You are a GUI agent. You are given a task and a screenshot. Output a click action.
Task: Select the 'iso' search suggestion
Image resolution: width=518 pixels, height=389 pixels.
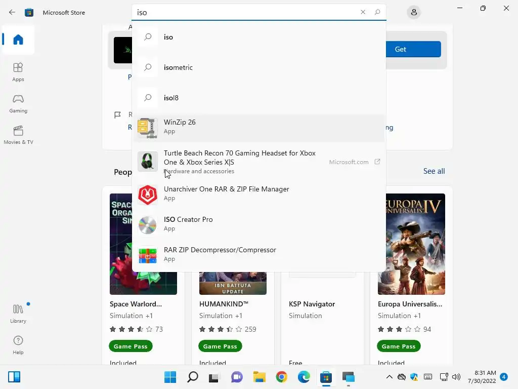pos(258,37)
